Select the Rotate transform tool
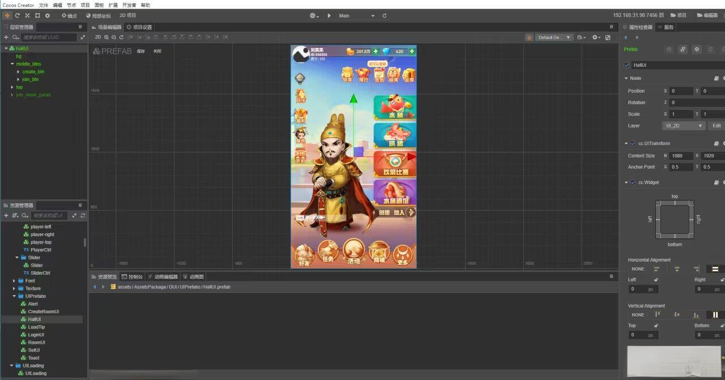This screenshot has width=725, height=380. click(x=18, y=15)
